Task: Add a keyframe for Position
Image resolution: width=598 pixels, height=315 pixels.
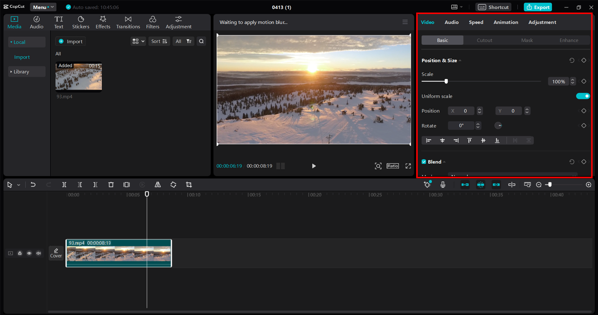Action: tap(584, 111)
